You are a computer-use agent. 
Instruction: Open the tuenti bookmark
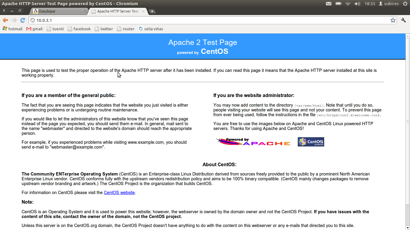tap(55, 29)
